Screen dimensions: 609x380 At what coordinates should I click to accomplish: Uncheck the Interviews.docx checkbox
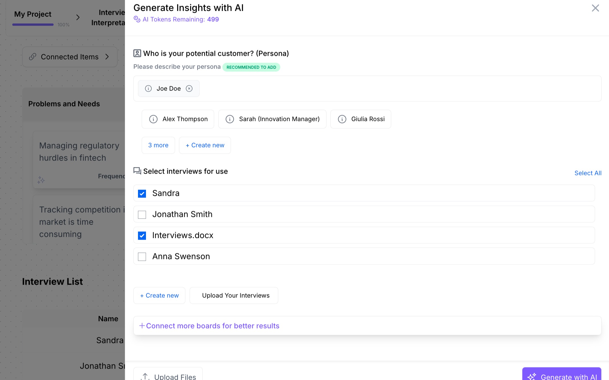click(142, 236)
